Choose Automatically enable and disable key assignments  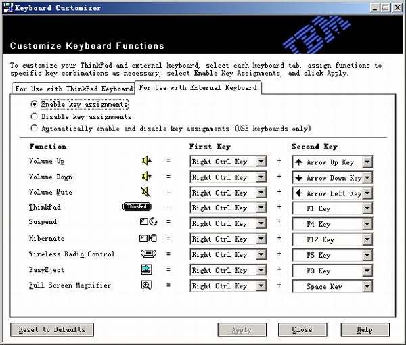coord(35,128)
